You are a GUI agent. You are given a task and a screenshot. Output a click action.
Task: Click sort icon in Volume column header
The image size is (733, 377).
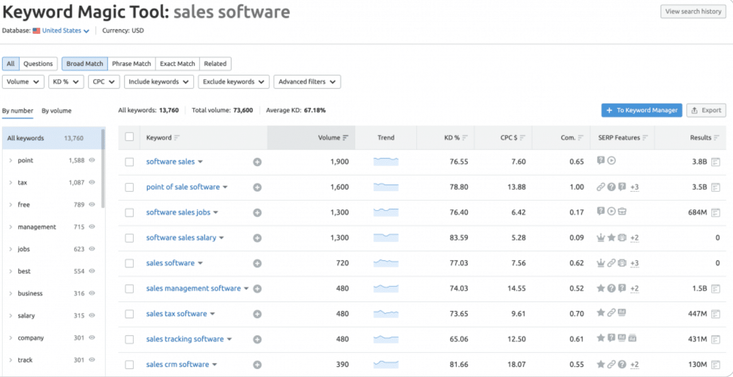pos(346,138)
